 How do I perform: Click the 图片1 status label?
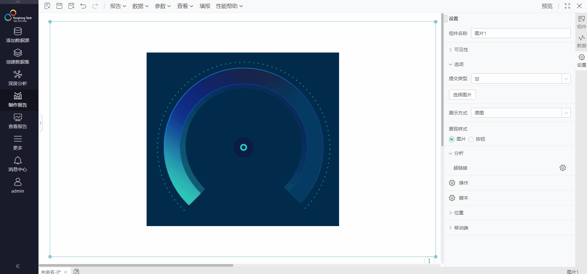click(x=573, y=272)
